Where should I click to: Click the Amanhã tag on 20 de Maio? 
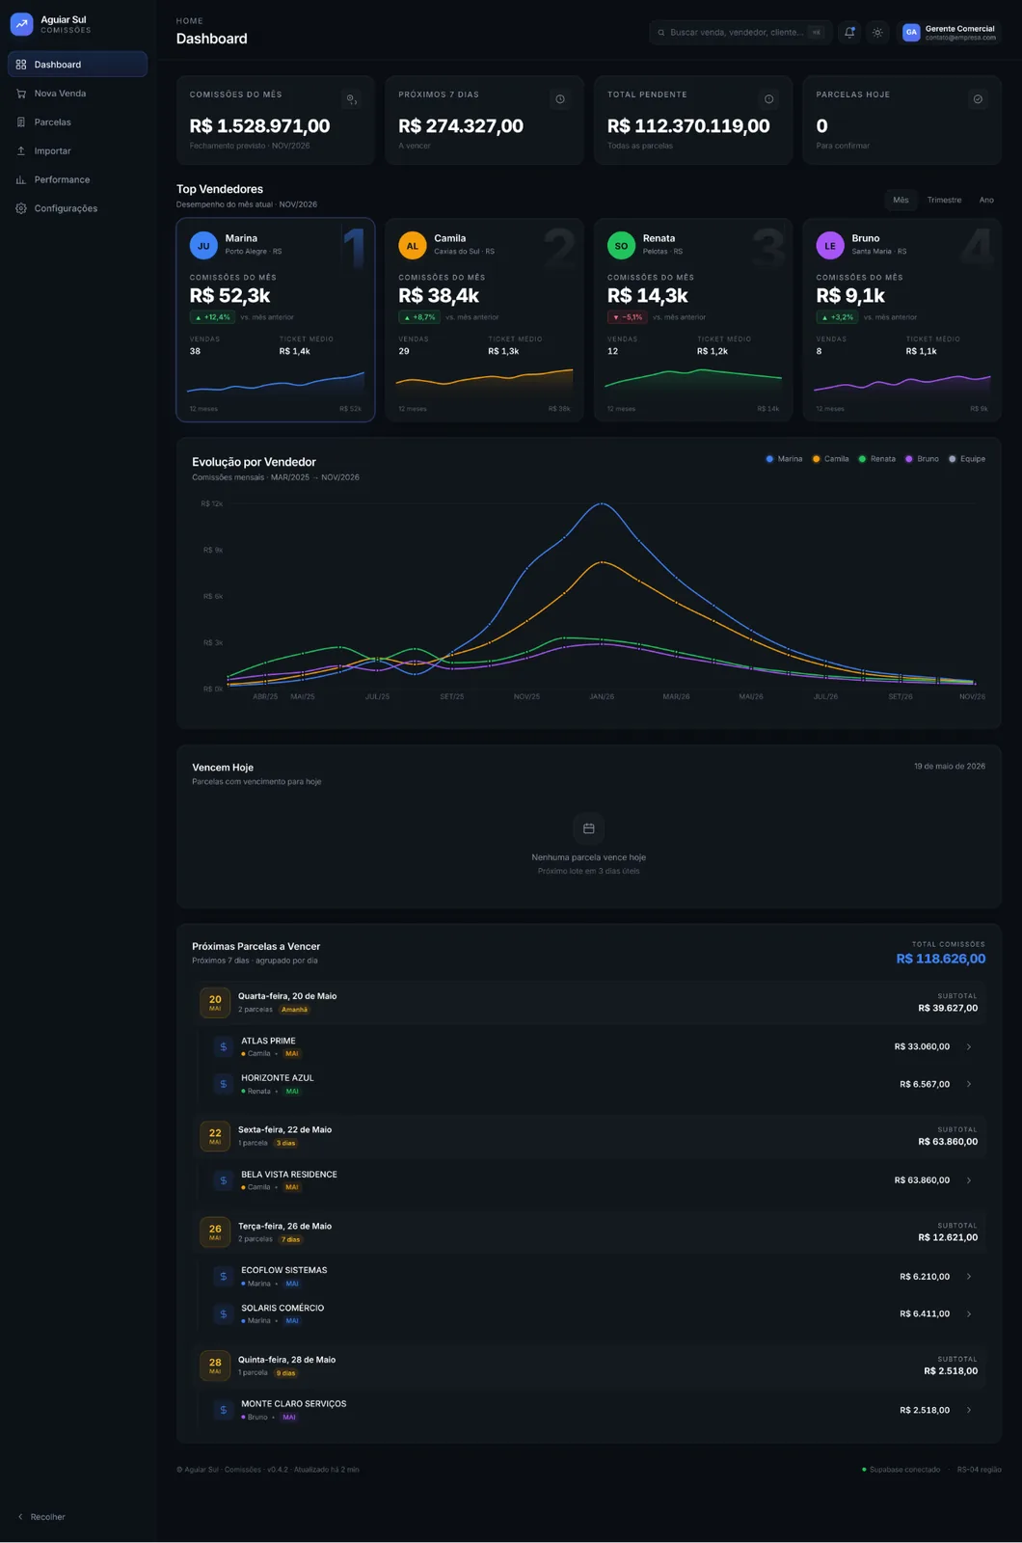click(x=294, y=1010)
